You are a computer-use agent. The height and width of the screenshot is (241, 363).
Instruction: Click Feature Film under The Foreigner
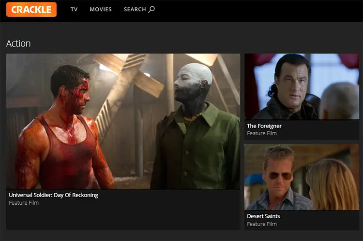click(262, 133)
